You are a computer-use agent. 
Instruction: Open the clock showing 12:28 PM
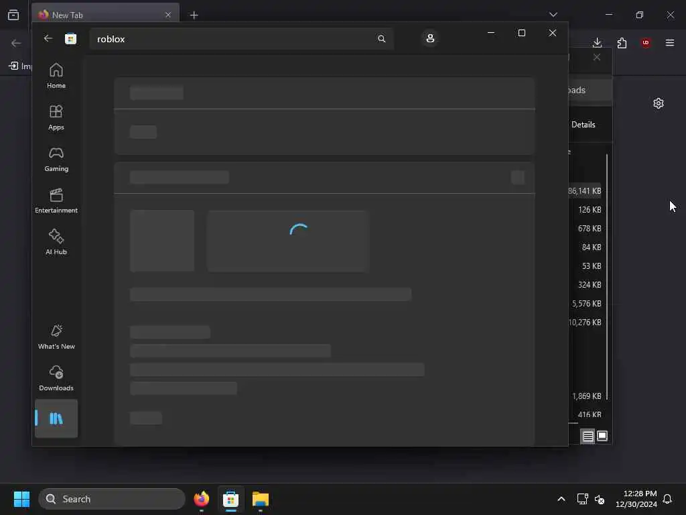click(x=636, y=499)
